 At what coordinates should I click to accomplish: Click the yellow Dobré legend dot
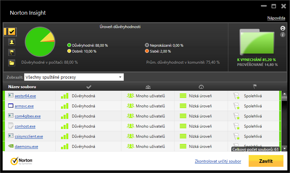[x=69, y=51]
